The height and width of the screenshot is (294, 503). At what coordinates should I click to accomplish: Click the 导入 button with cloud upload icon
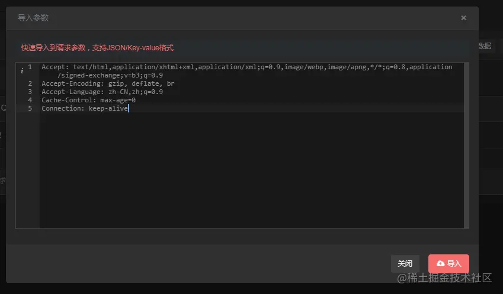[x=448, y=264]
